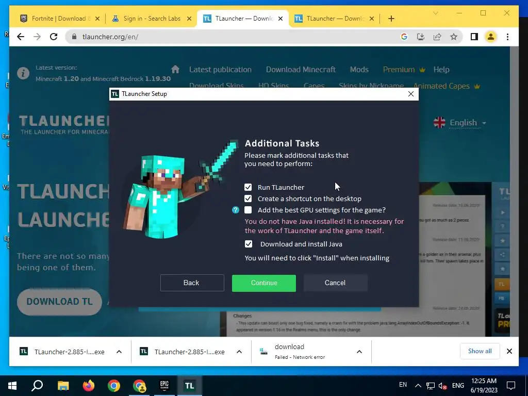
Task: Open the tab search chevron
Action: click(x=435, y=13)
